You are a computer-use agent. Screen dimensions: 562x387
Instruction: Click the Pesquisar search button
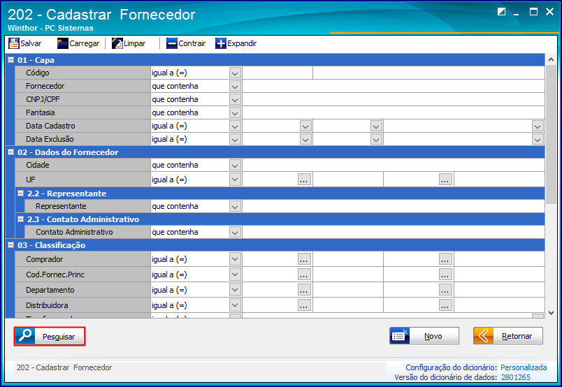tap(50, 337)
